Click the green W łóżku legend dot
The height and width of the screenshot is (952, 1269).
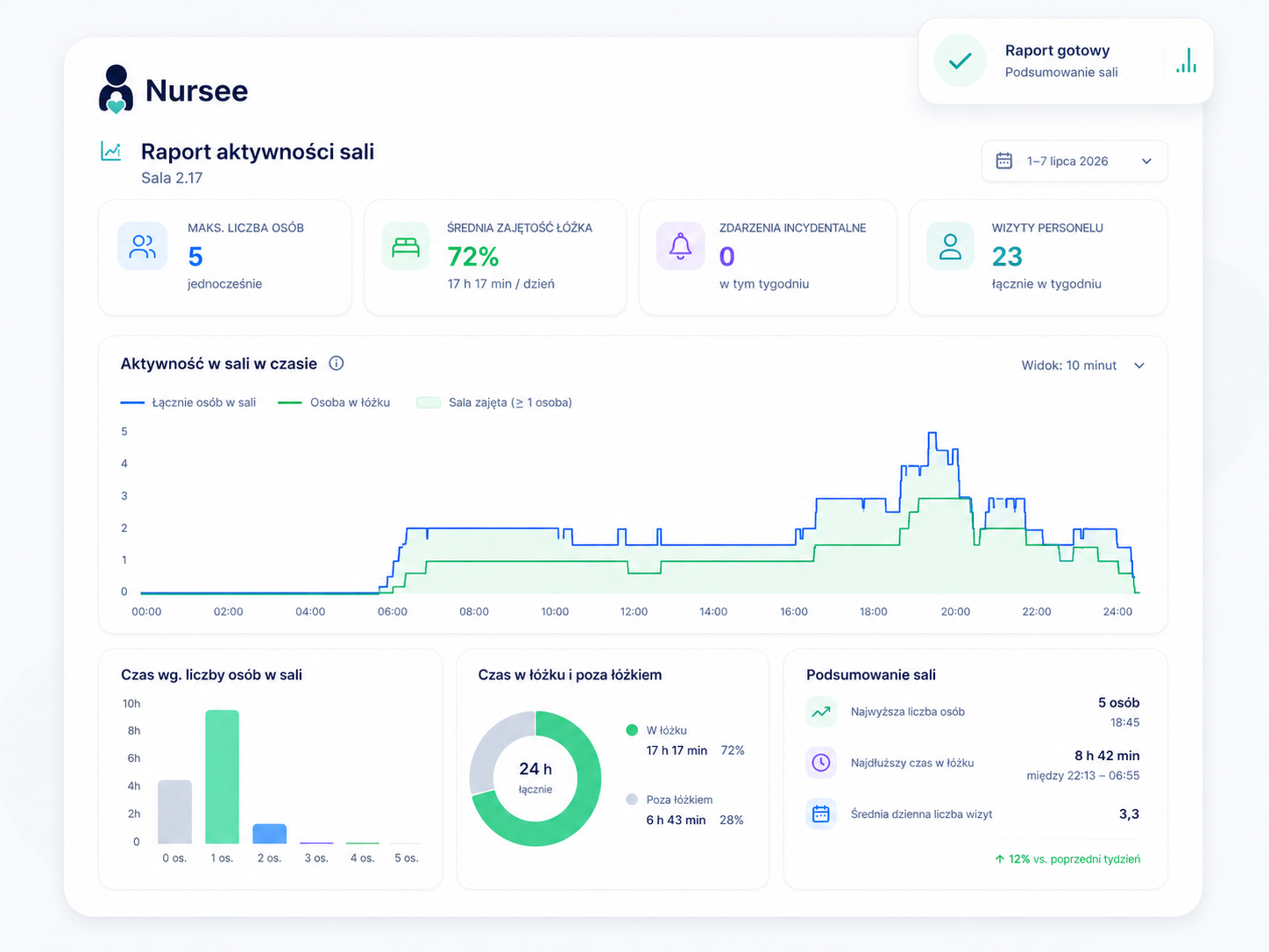(x=632, y=730)
